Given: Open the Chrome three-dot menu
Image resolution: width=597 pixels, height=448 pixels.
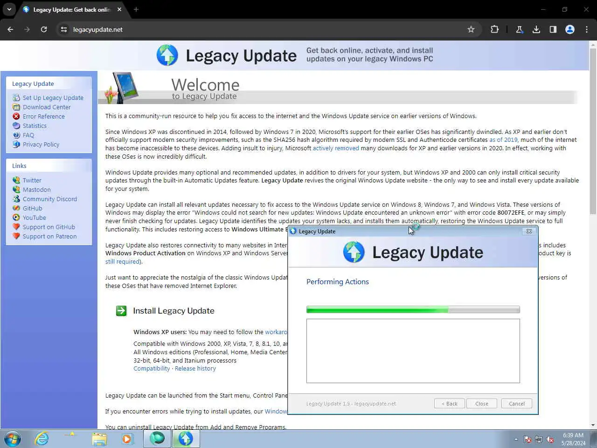Looking at the screenshot, I should (587, 29).
